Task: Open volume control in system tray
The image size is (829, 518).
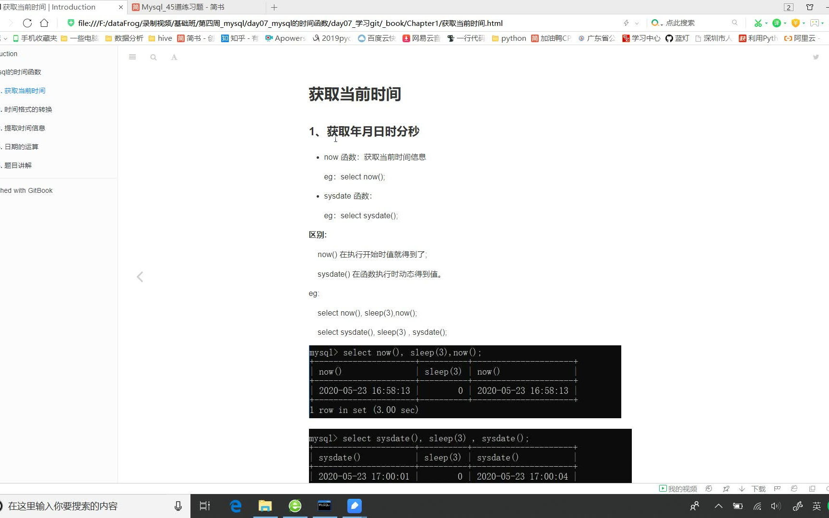Action: tap(776, 506)
